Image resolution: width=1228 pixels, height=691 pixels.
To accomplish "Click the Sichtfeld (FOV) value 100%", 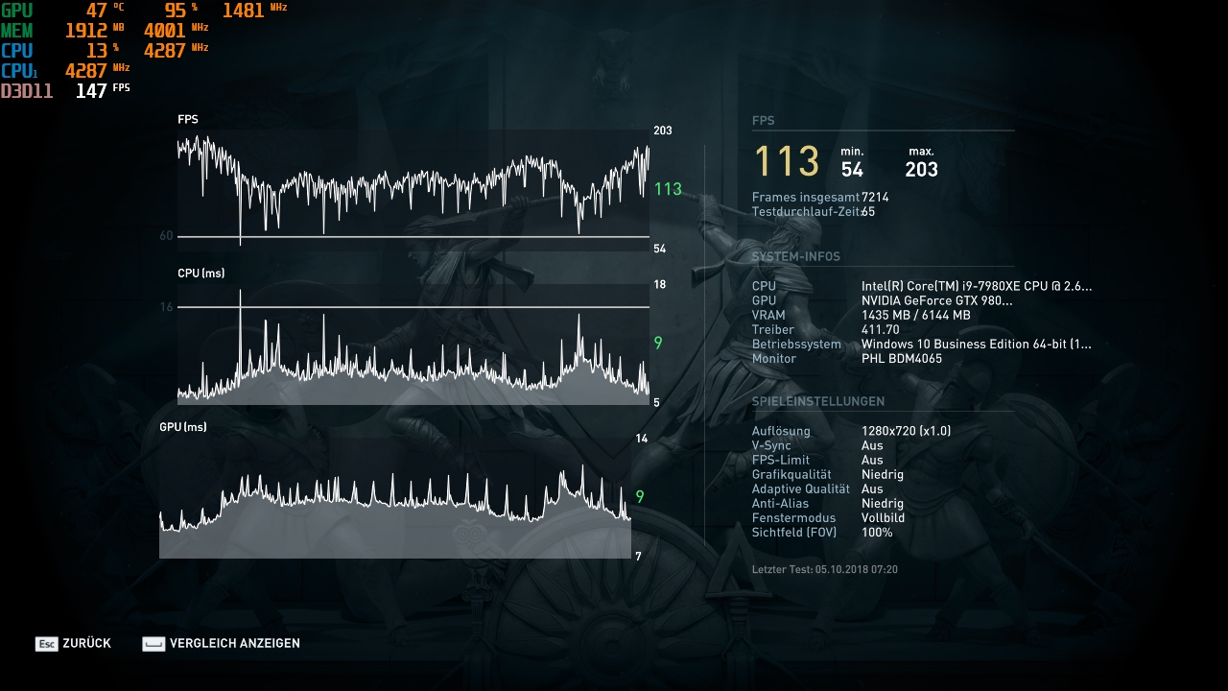I will tap(877, 532).
